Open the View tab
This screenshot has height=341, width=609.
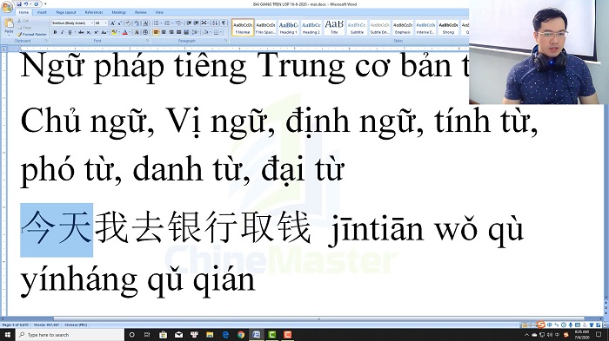click(x=159, y=12)
